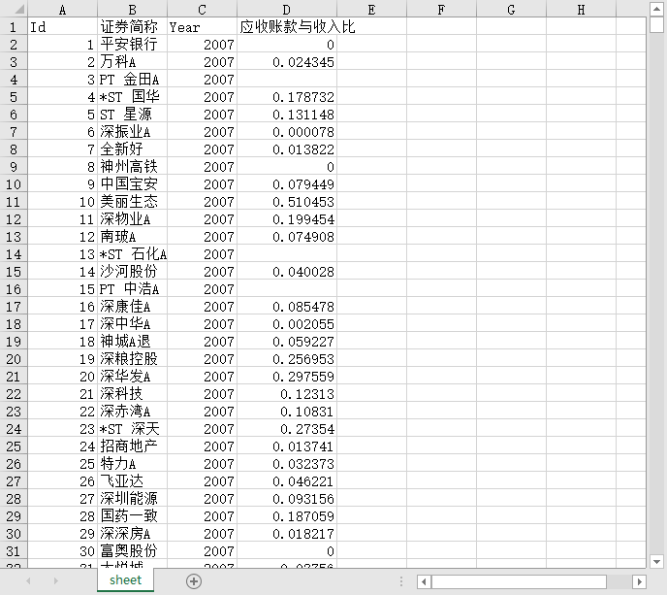The image size is (667, 595).
Task: Click value 0.256953
Action: point(287,359)
